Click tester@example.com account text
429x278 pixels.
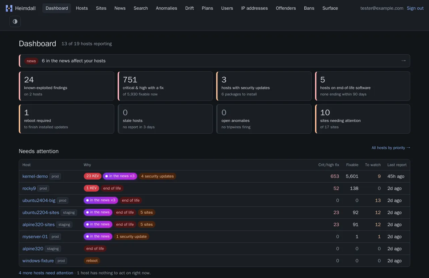point(382,8)
